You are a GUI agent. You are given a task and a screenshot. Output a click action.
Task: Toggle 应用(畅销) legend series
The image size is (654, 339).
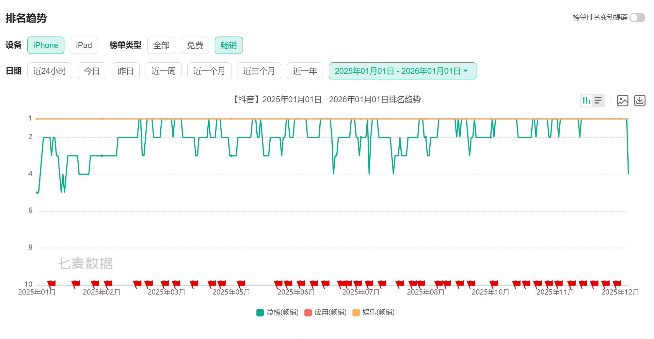(326, 313)
